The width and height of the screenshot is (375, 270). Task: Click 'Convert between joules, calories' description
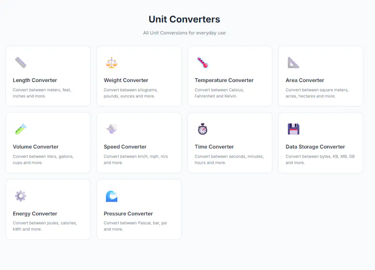tap(45, 226)
